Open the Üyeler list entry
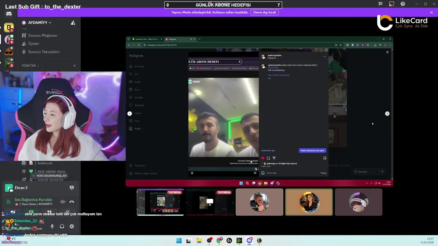The width and height of the screenshot is (438, 246). [x=34, y=43]
